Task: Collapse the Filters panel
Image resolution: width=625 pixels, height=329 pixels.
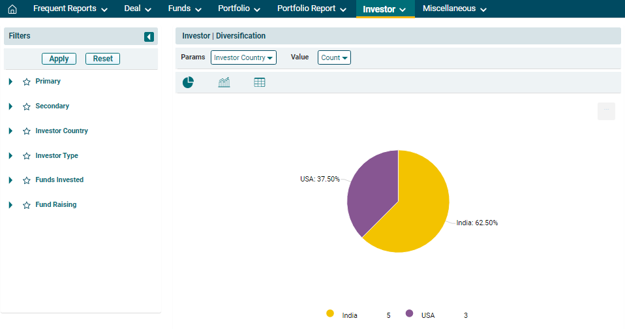Action: (149, 37)
